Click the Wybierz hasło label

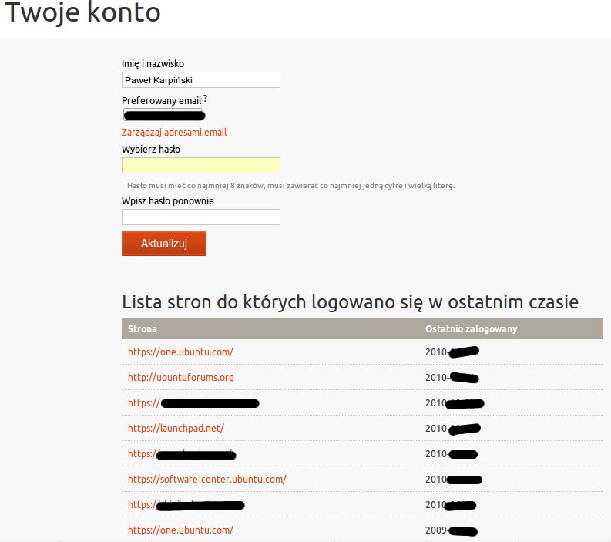coord(151,149)
